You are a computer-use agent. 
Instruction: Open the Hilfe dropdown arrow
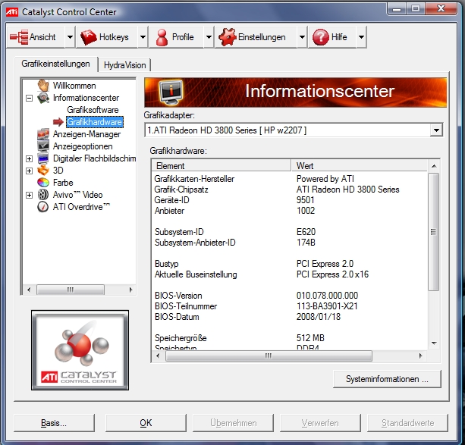coord(361,37)
